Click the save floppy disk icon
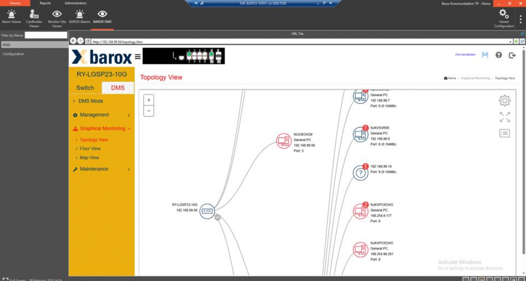 point(485,55)
